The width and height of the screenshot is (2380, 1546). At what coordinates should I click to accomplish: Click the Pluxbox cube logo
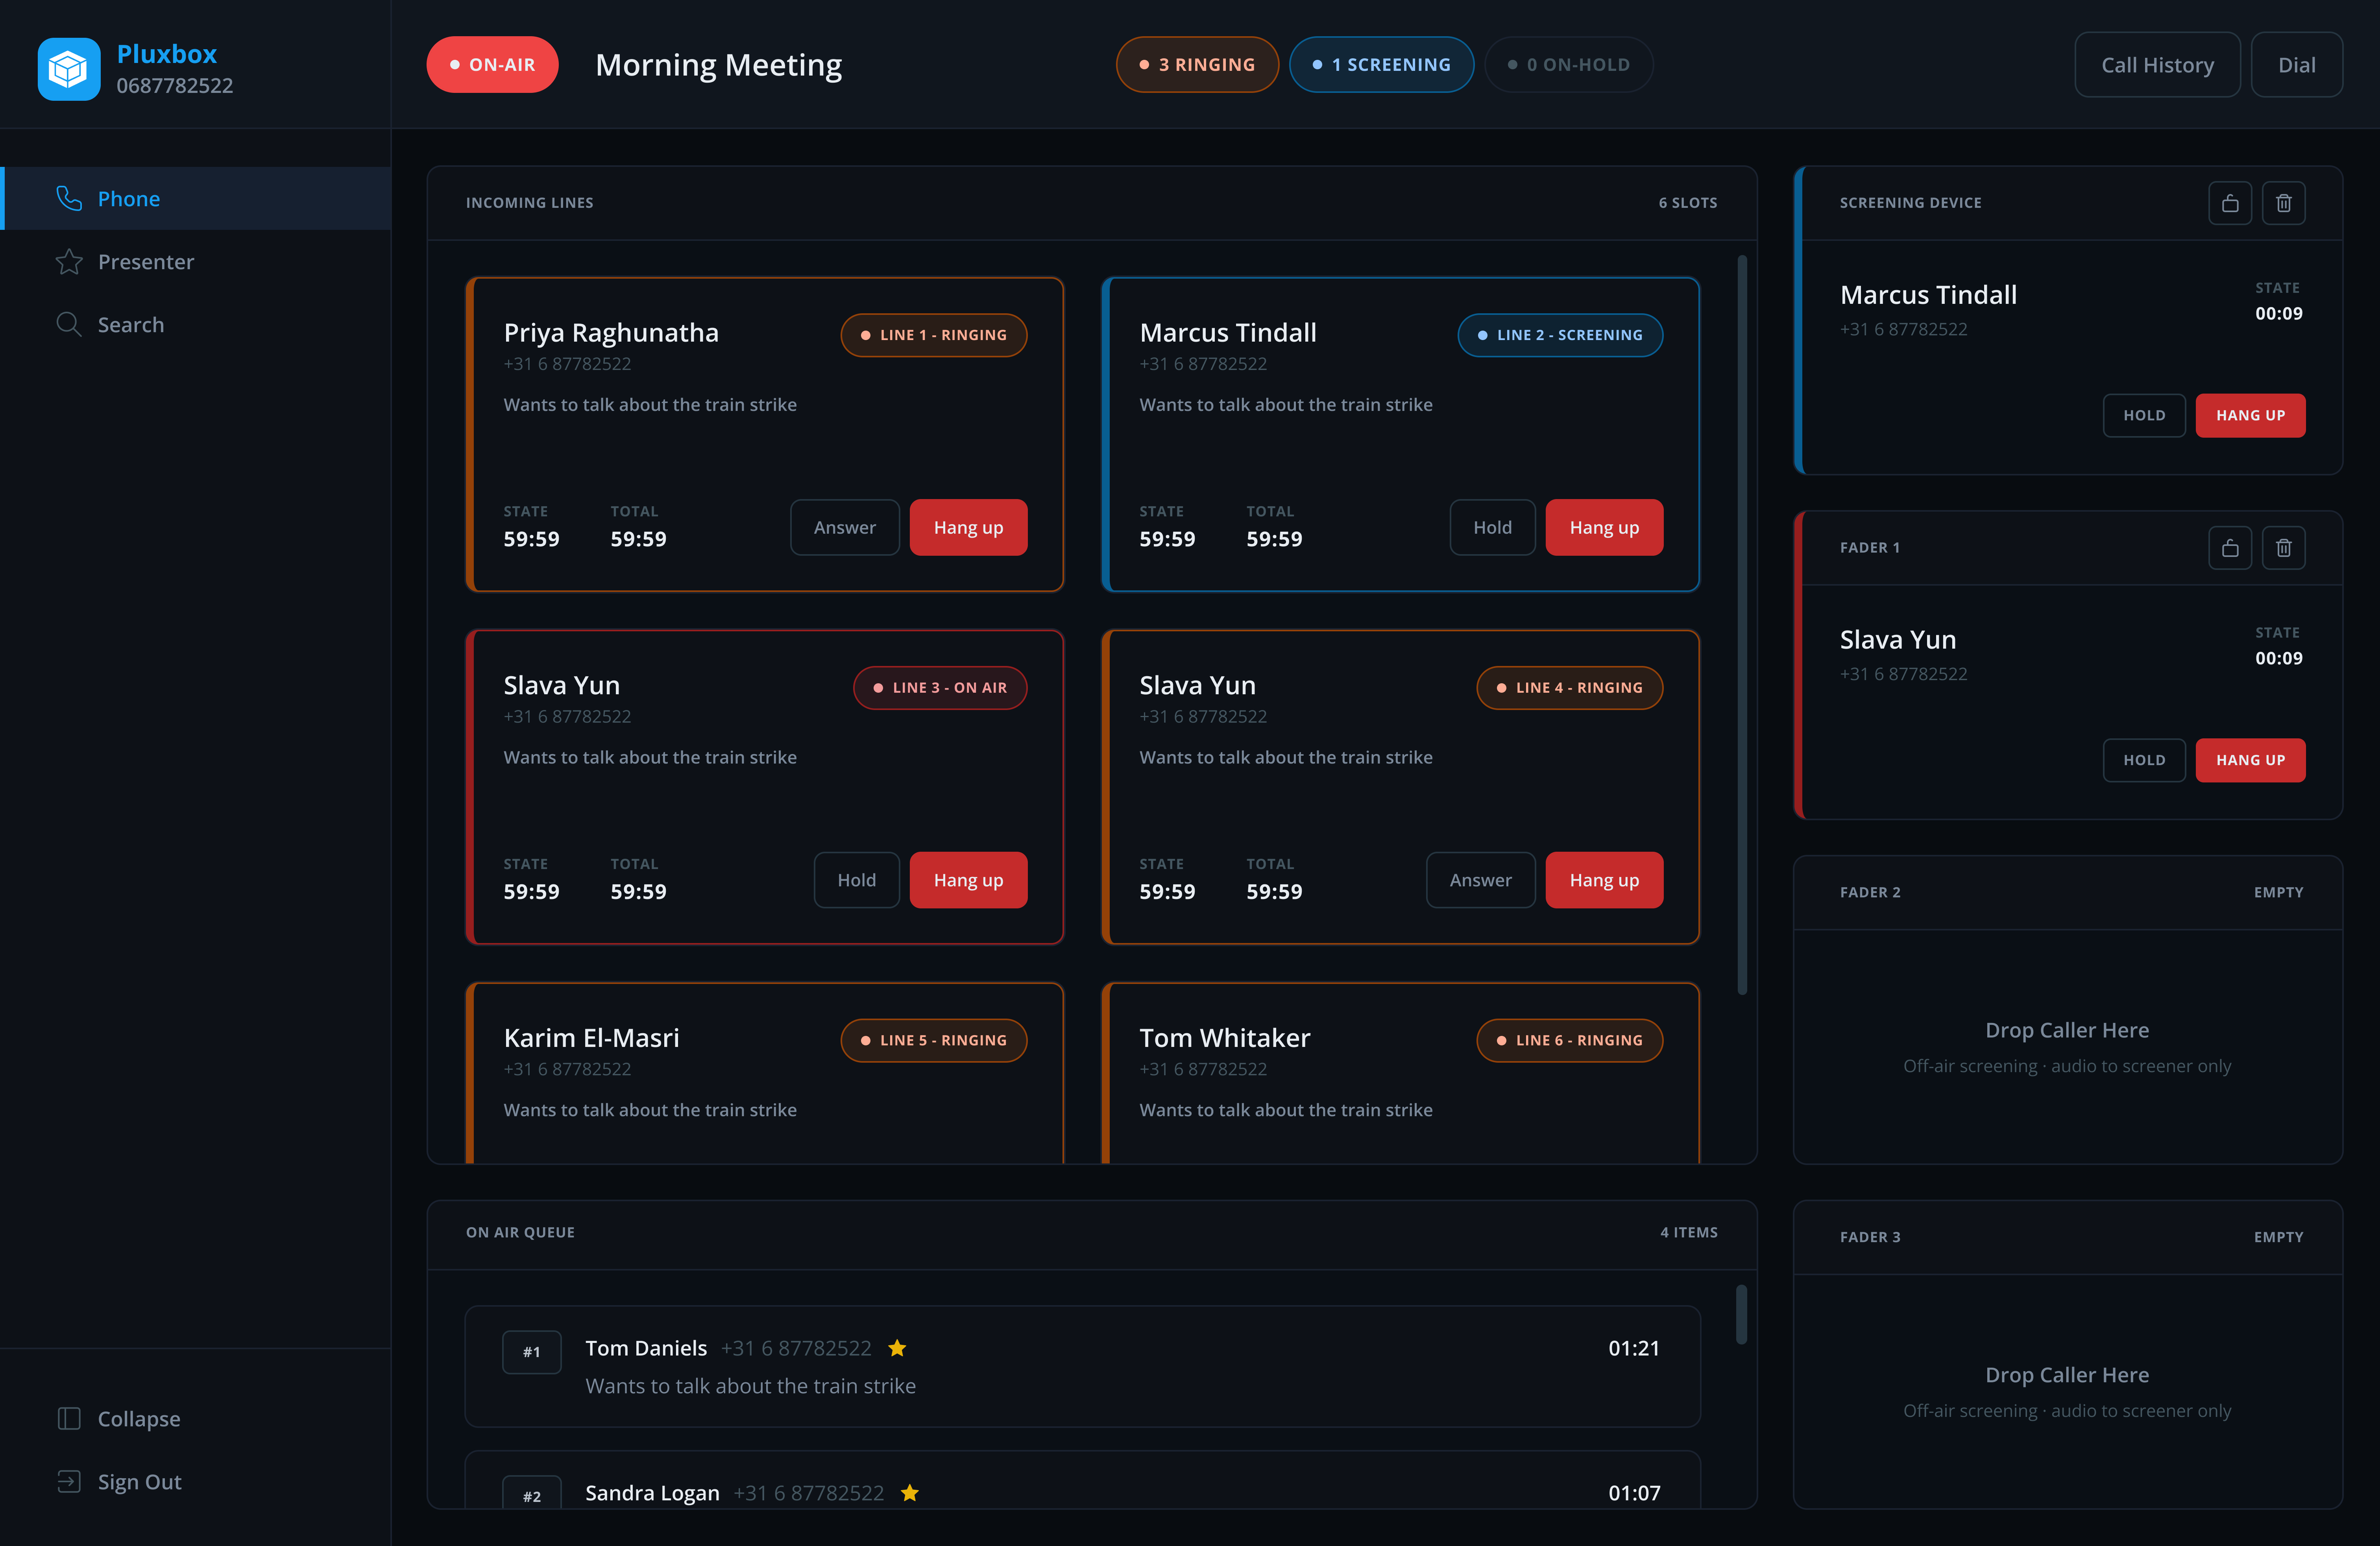69,69
